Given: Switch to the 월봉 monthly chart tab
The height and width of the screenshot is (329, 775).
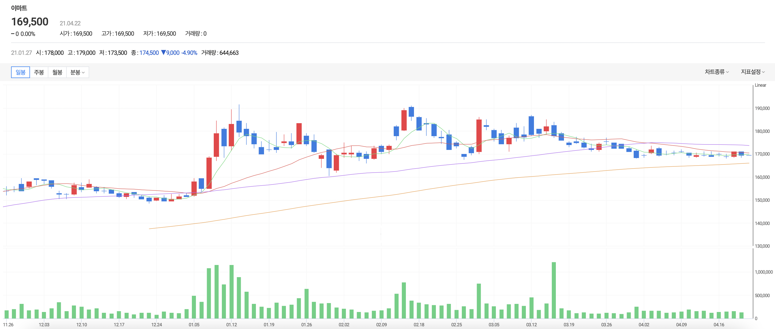Looking at the screenshot, I should 57,72.
